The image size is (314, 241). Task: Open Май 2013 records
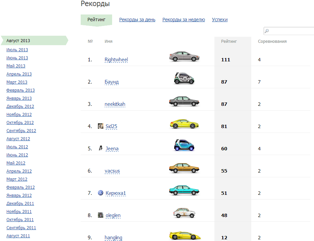pyautogui.click(x=16, y=66)
